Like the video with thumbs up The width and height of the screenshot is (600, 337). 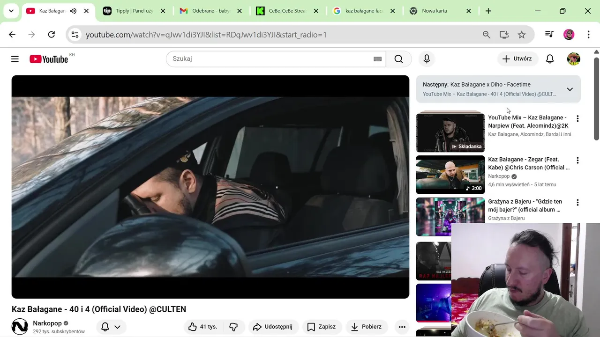pyautogui.click(x=202, y=327)
